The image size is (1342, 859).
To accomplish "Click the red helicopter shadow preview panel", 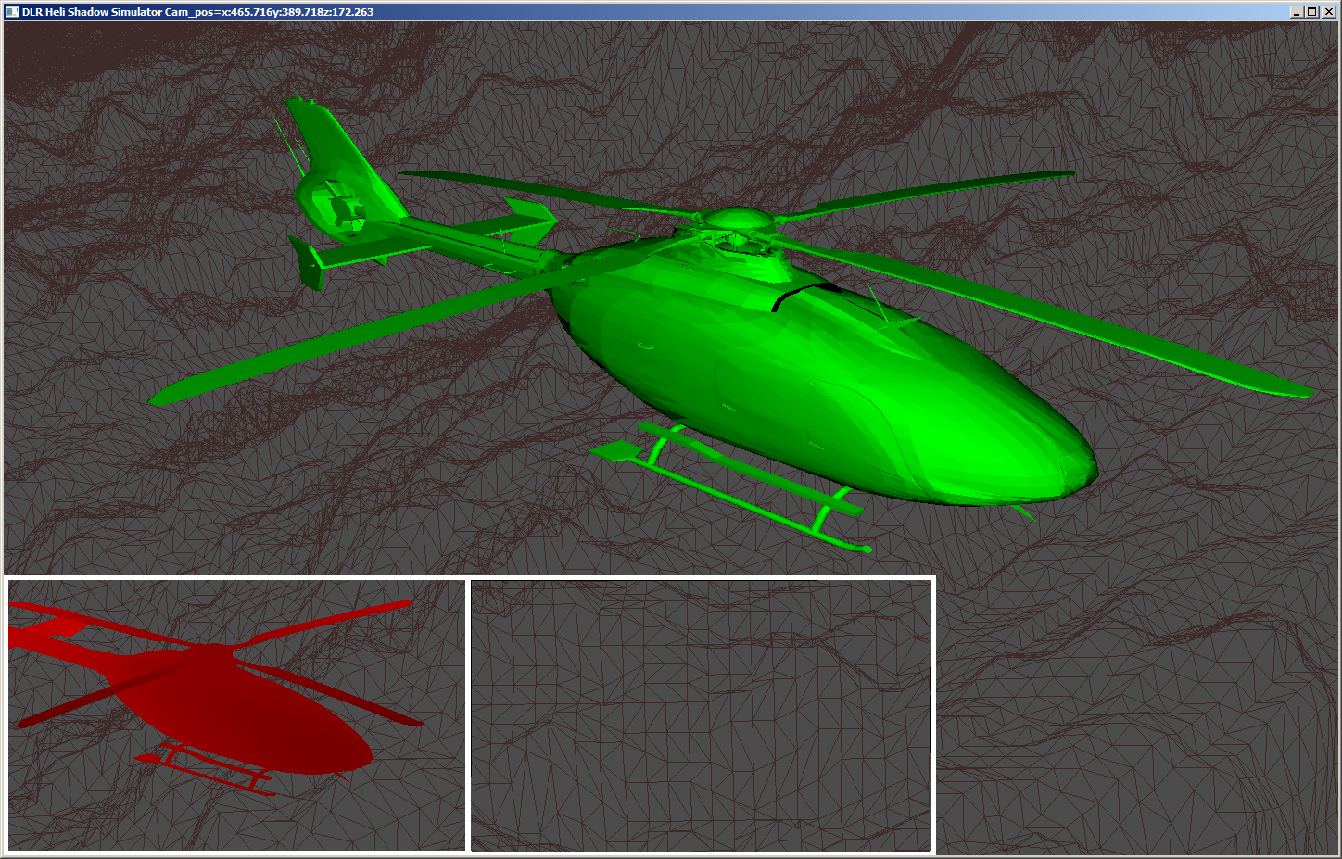I will (x=236, y=714).
